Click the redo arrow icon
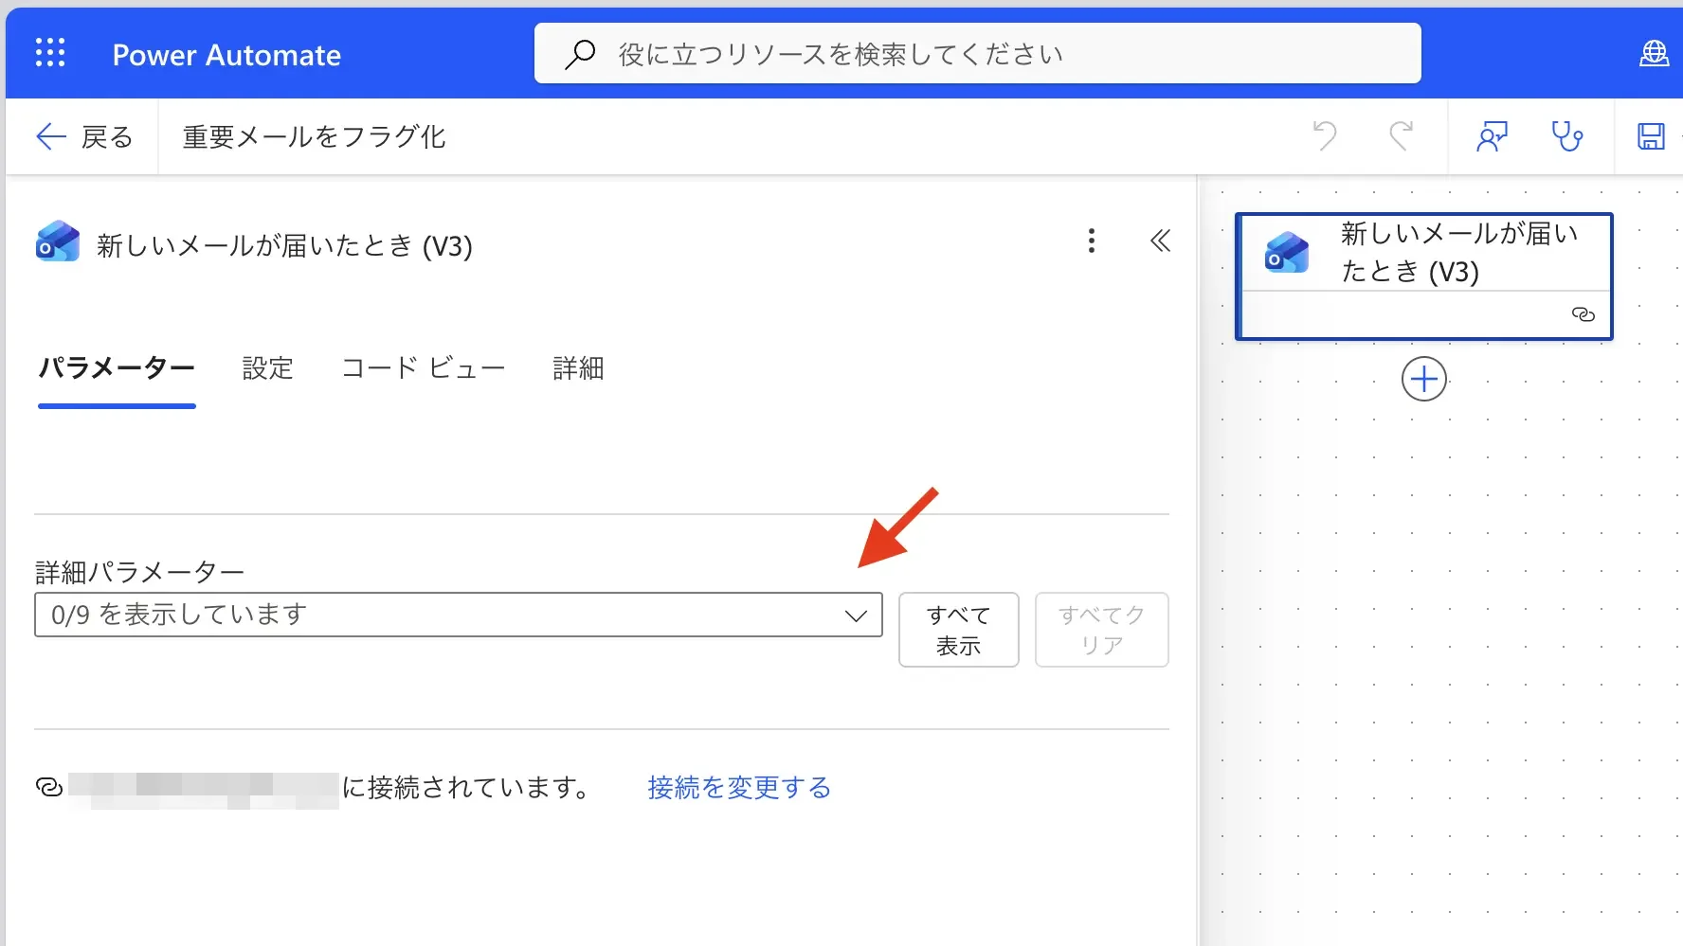The image size is (1683, 946). tap(1401, 136)
